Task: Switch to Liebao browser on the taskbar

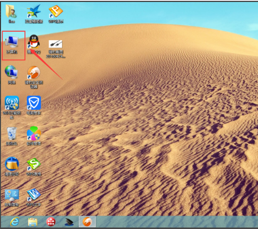Action: coord(87,222)
